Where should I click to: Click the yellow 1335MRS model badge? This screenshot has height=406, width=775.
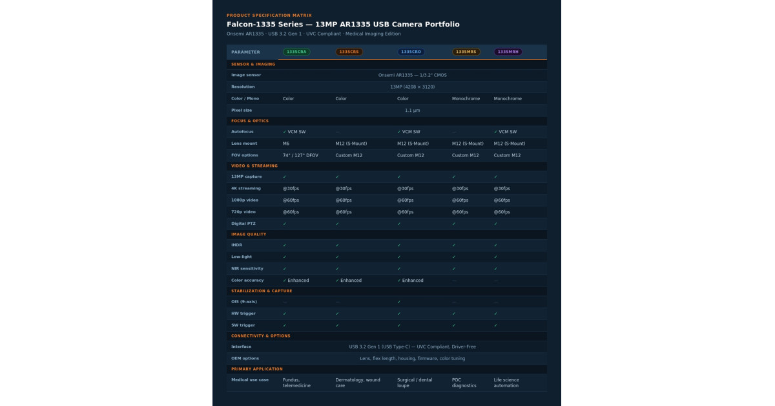466,52
